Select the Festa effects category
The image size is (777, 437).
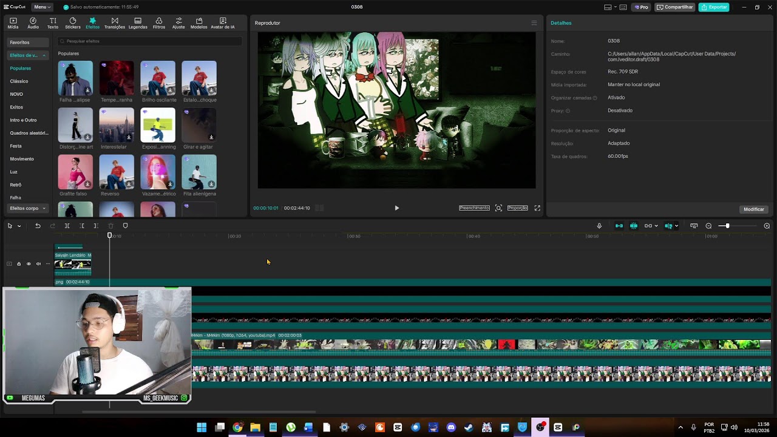tap(16, 146)
